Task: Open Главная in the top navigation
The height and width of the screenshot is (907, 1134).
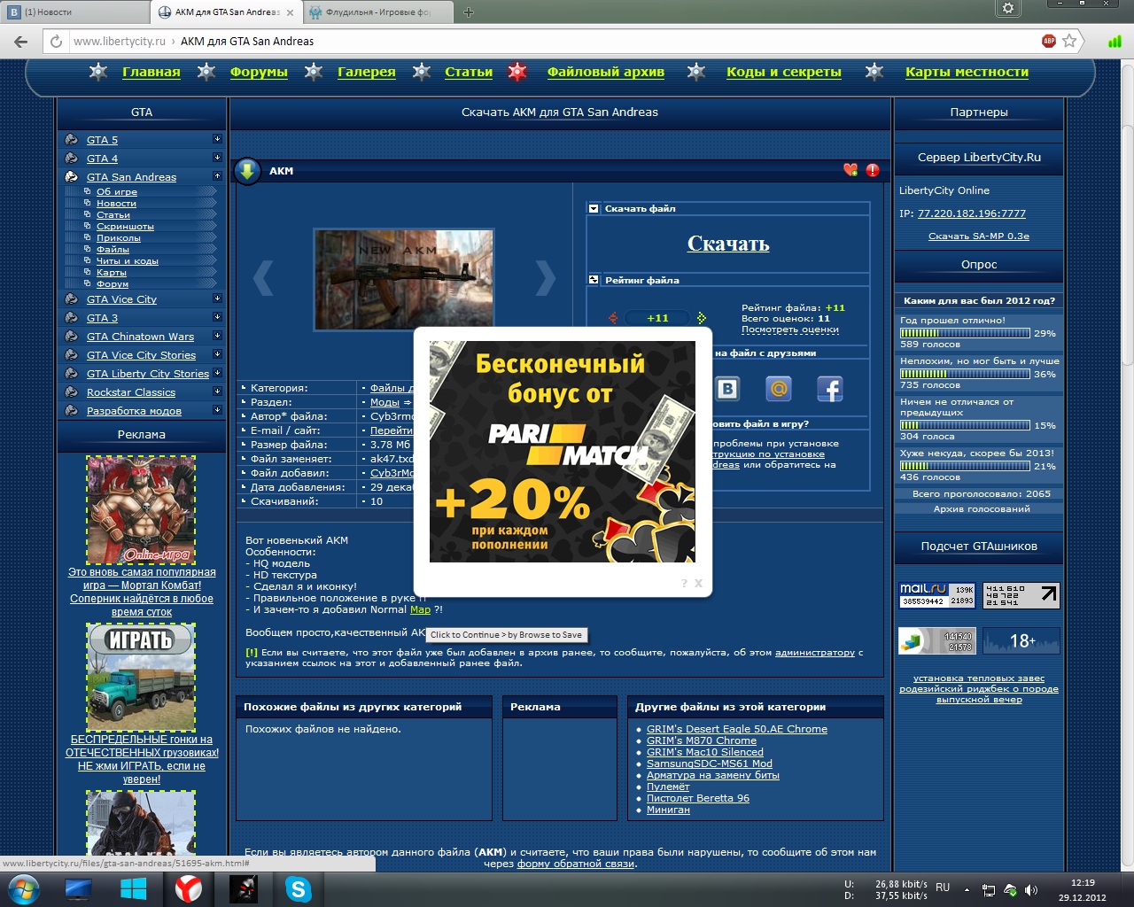Action: (x=151, y=72)
